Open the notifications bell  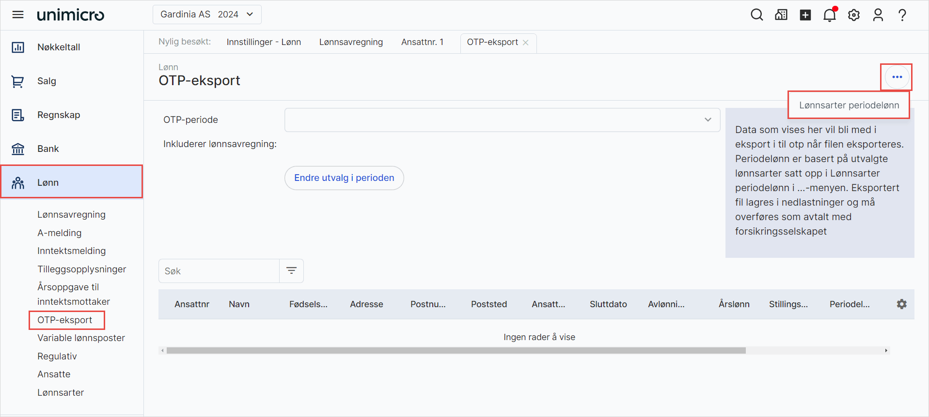(829, 15)
